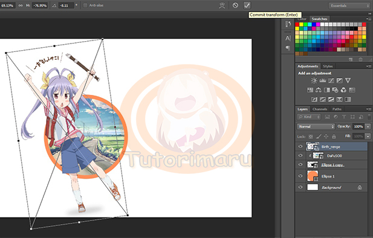Toggle lock transparent pixels
The image size is (373, 238).
311,137
